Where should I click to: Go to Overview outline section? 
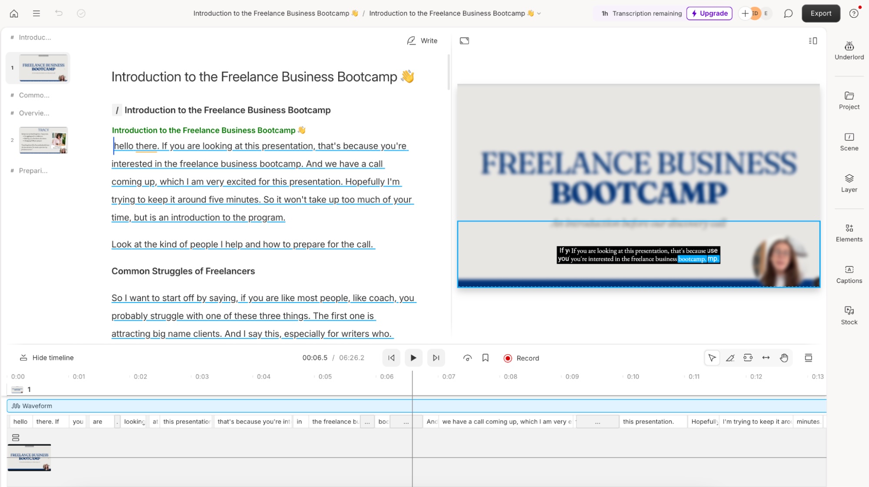tap(34, 113)
